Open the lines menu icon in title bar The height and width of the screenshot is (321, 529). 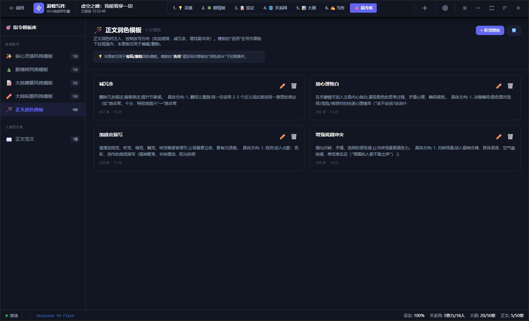(x=505, y=8)
